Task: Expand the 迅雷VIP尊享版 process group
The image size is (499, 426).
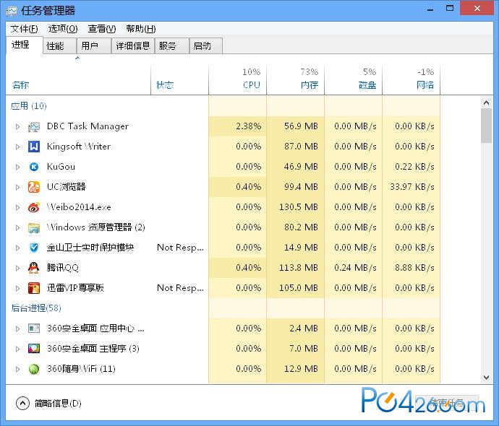Action: pyautogui.click(x=18, y=288)
